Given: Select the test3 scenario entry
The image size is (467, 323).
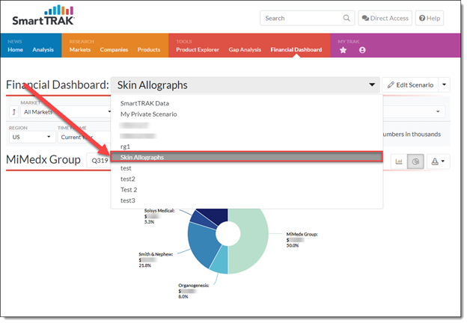Looking at the screenshot, I should pos(247,200).
